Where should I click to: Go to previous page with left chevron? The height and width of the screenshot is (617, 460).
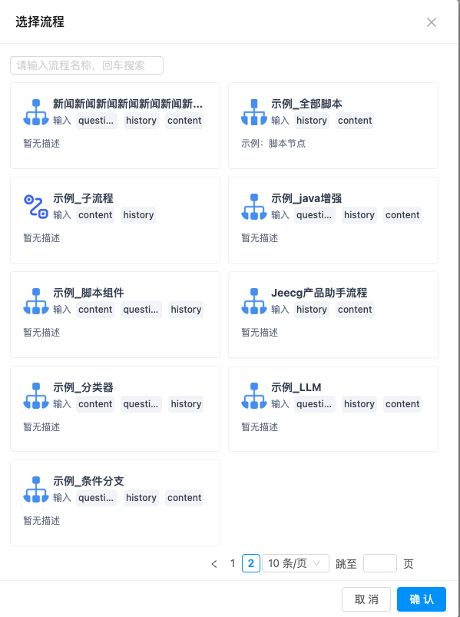[214, 564]
